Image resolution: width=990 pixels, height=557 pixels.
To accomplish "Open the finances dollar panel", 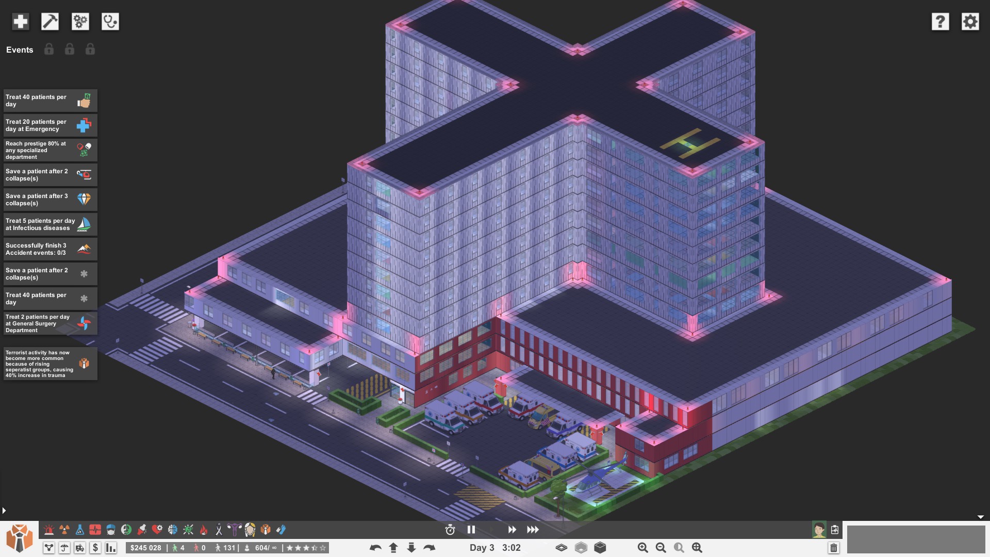I will pyautogui.click(x=95, y=548).
